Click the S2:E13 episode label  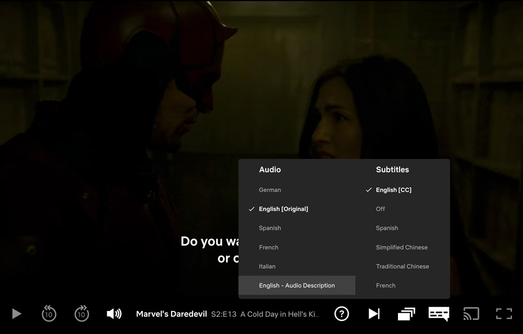(224, 314)
